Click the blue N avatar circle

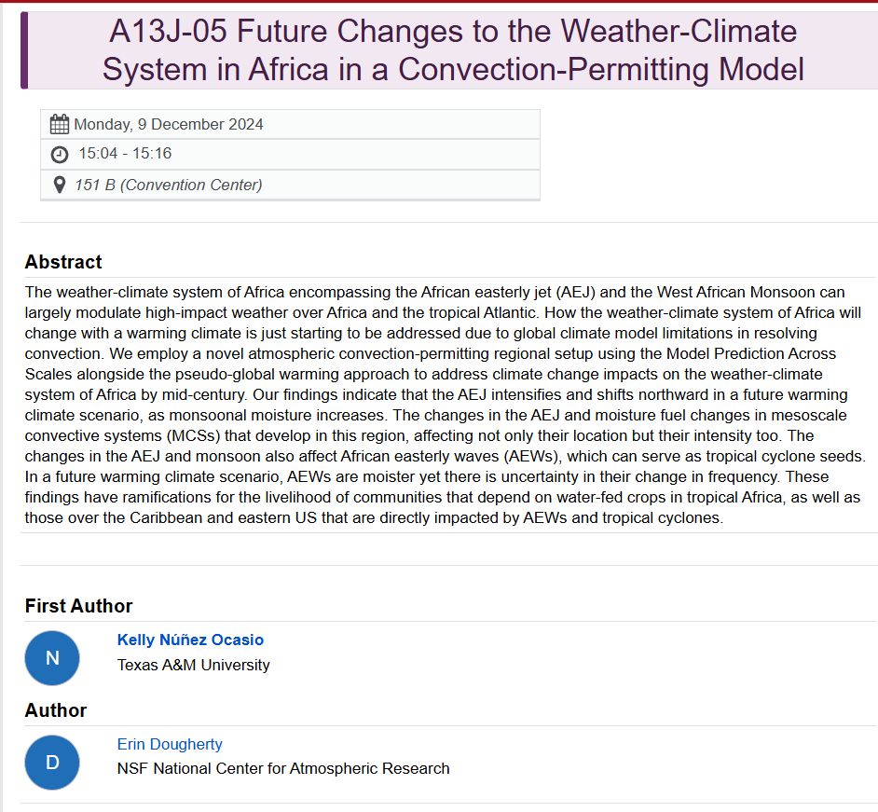click(52, 657)
